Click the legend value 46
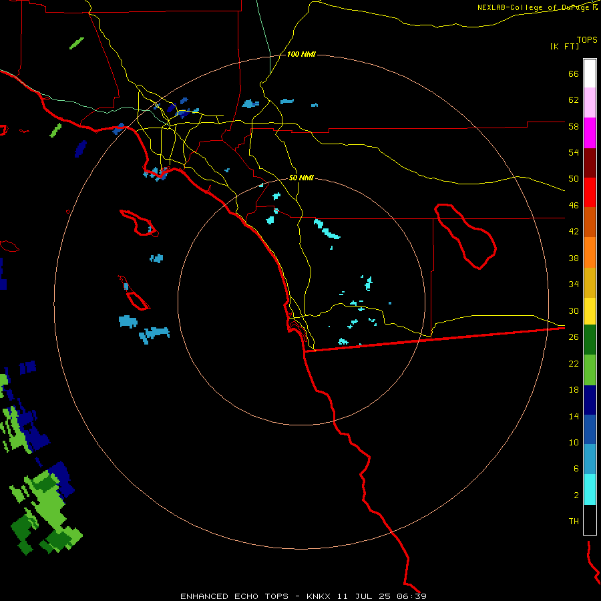The height and width of the screenshot is (601, 601). click(574, 206)
